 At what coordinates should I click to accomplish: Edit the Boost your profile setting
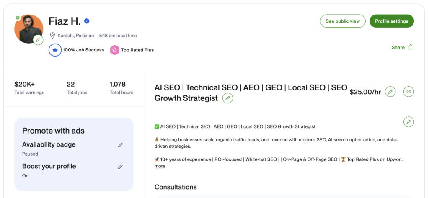120,167
